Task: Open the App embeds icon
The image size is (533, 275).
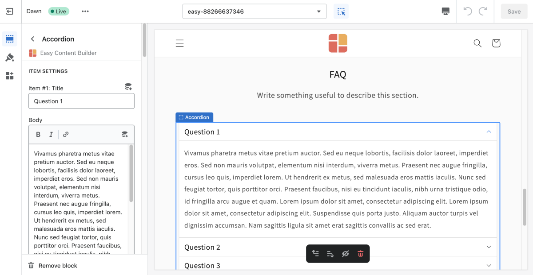Action: (x=10, y=76)
